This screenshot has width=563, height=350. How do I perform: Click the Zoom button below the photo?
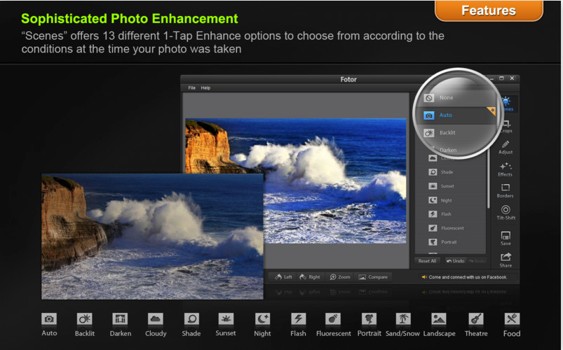(x=339, y=276)
